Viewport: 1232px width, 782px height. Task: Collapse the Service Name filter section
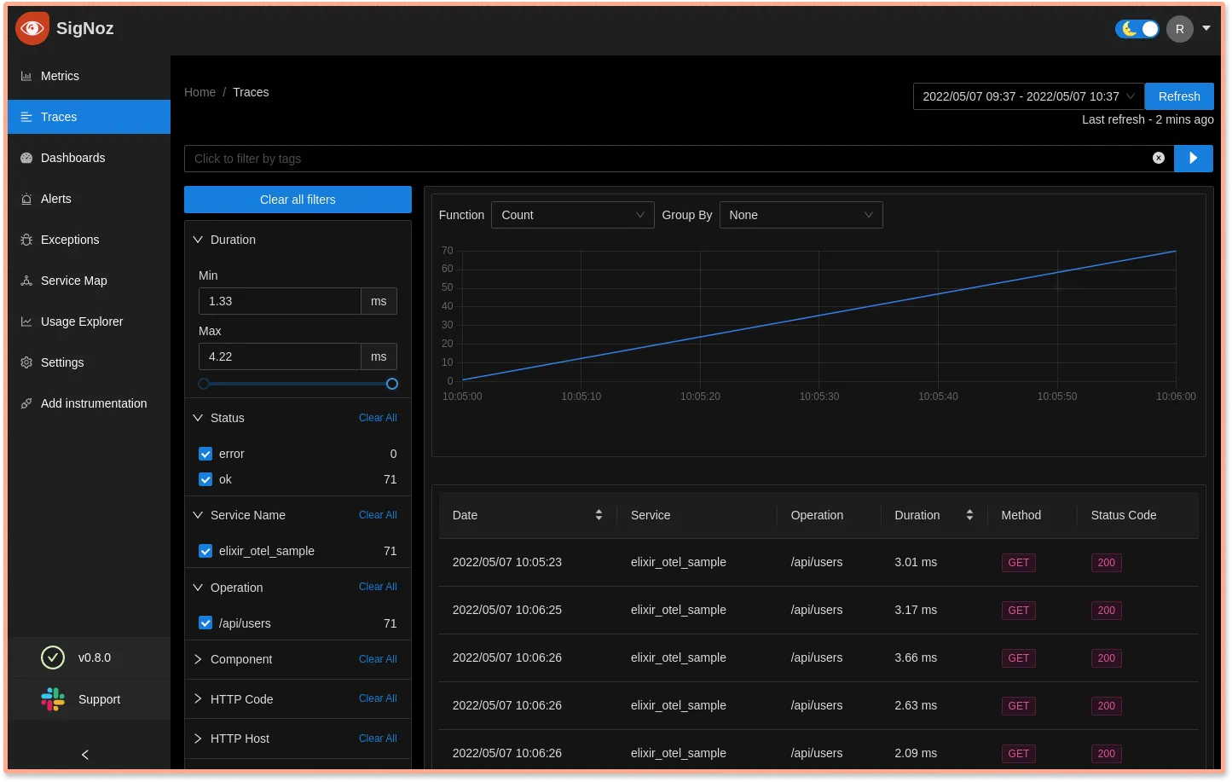click(198, 515)
